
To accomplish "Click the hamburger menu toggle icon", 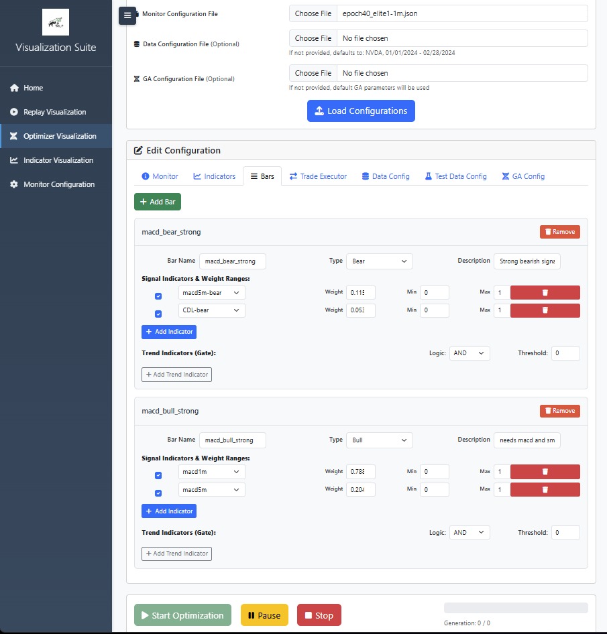I will 127,16.
